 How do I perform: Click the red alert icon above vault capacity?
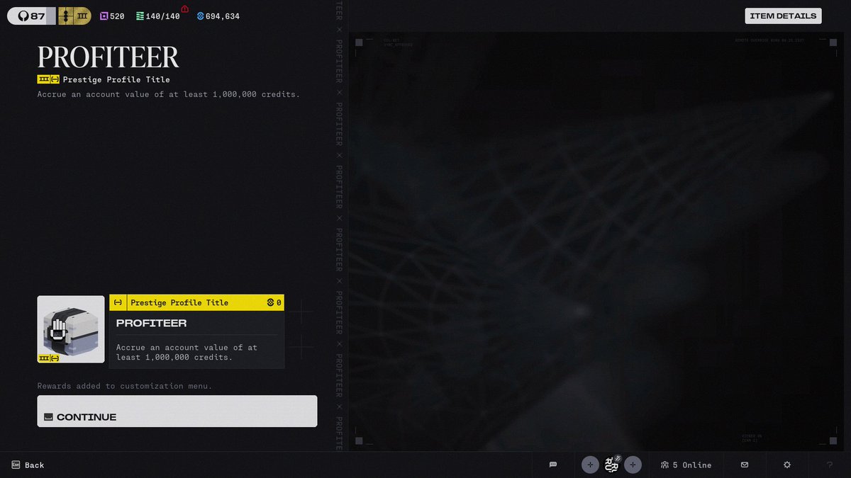[x=185, y=8]
